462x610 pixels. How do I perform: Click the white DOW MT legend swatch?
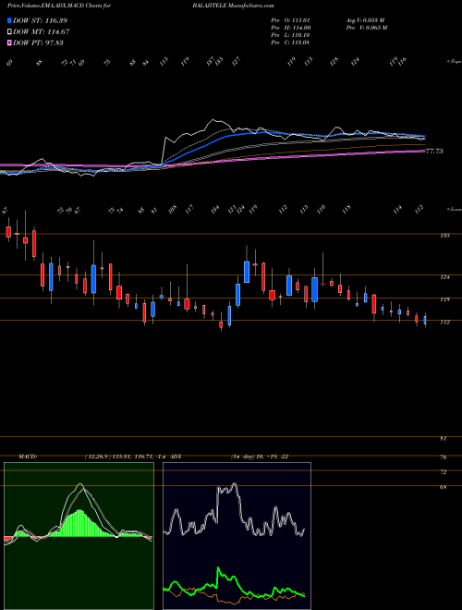pyautogui.click(x=9, y=31)
